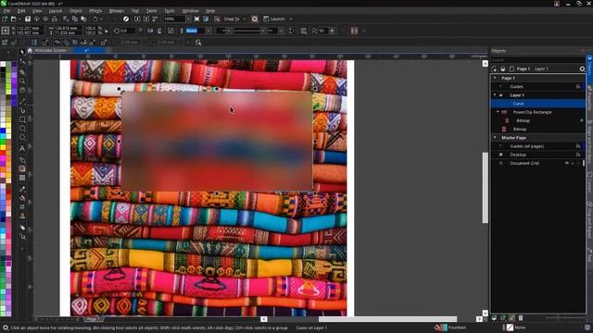This screenshot has width=593, height=333.
Task: Select the Crop tool
Action: click(22, 72)
